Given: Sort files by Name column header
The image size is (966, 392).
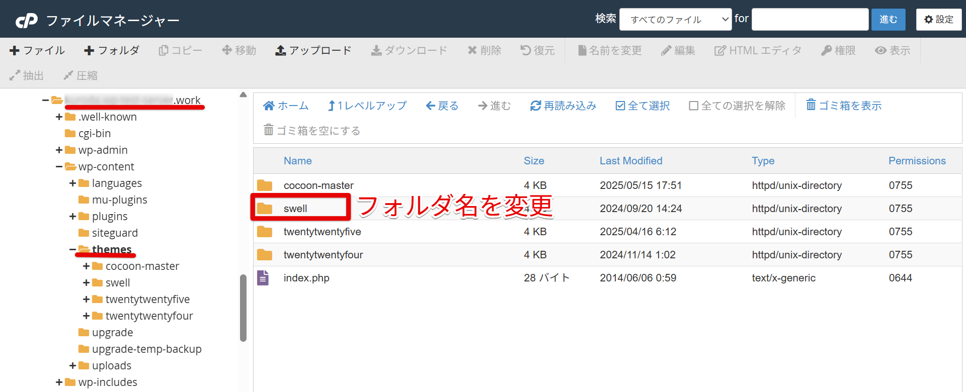Looking at the screenshot, I should [x=297, y=161].
